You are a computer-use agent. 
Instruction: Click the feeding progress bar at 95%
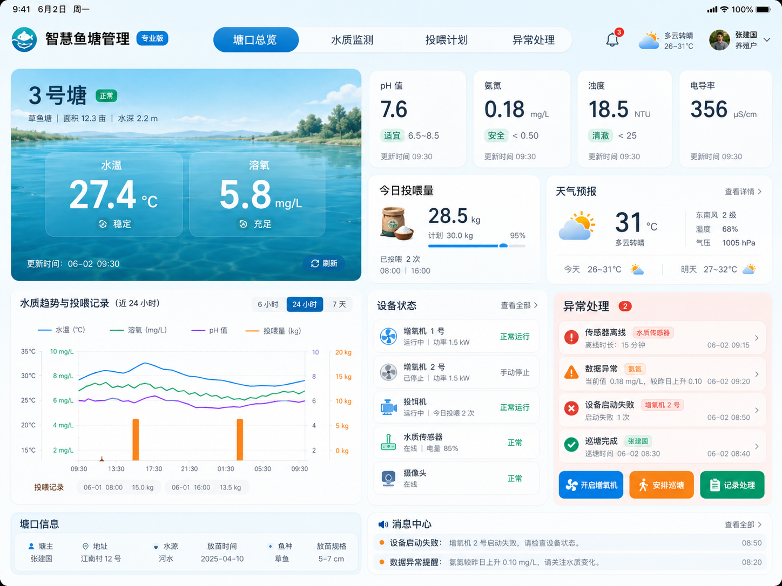click(x=477, y=246)
